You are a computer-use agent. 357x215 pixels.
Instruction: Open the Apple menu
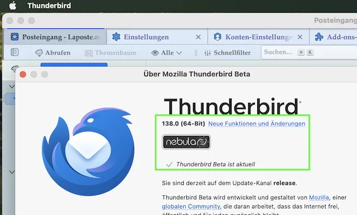tap(13, 5)
